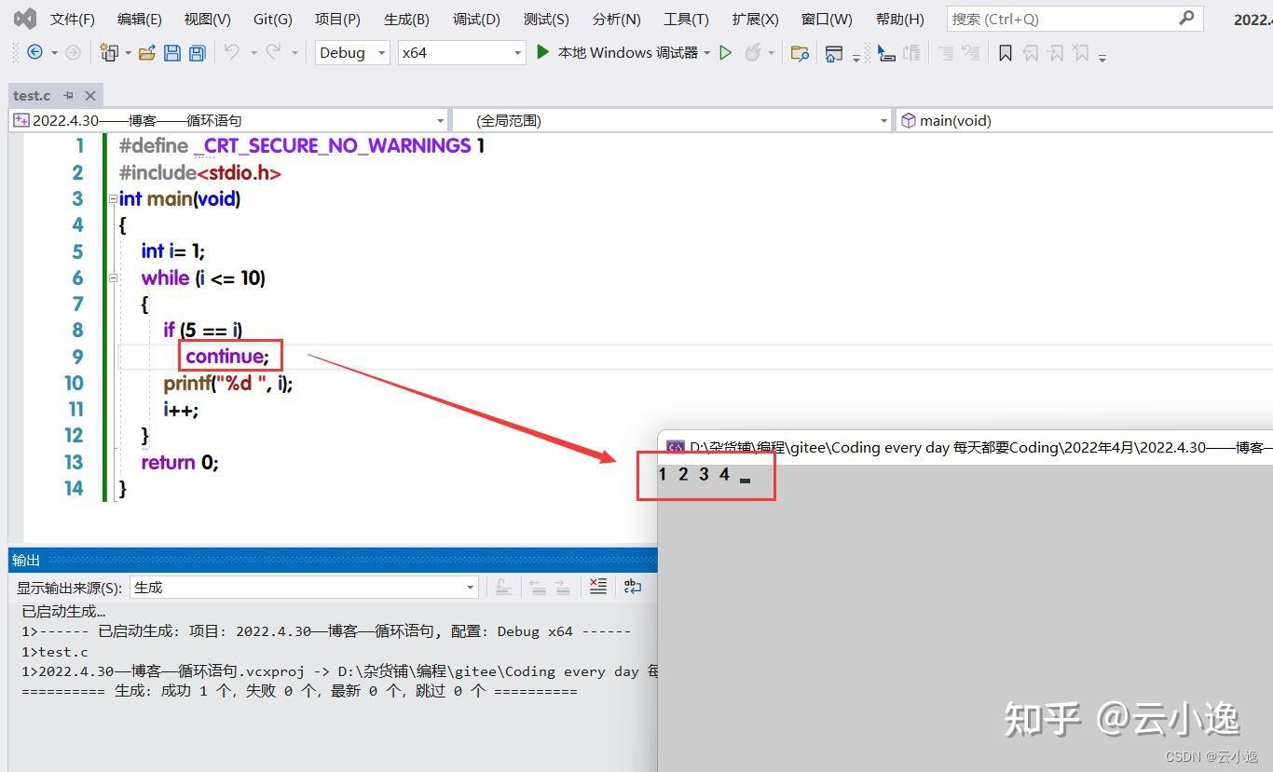Click the Save All icon
This screenshot has width=1273, height=772.
[x=197, y=52]
